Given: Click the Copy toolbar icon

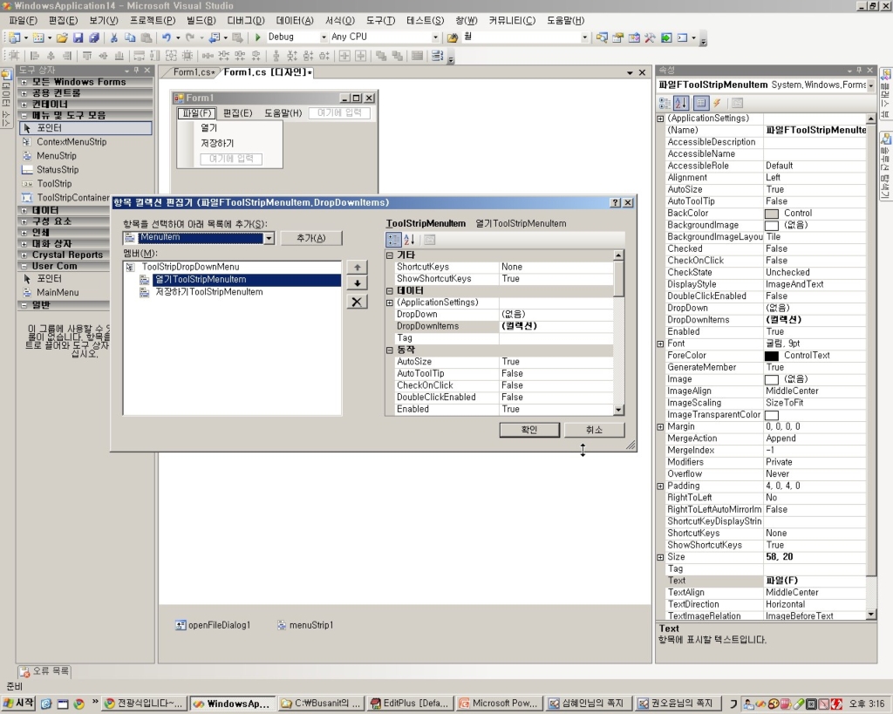Looking at the screenshot, I should (x=130, y=37).
